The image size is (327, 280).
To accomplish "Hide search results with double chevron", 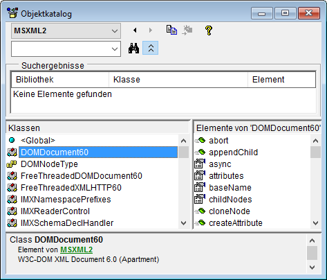I will 151,48.
